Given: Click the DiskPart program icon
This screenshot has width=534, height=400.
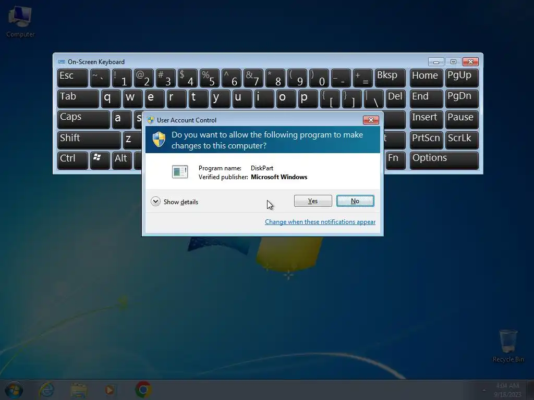Looking at the screenshot, I should (180, 172).
